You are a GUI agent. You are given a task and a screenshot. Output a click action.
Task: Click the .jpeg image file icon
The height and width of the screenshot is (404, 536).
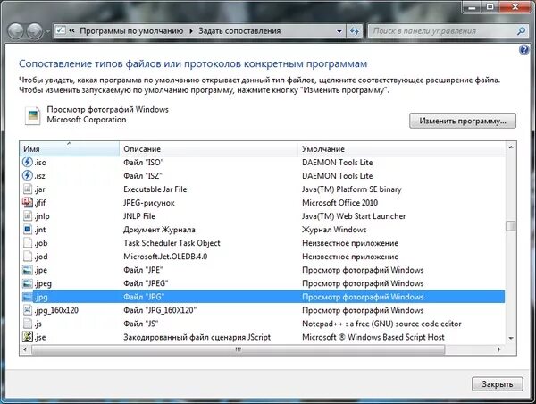tap(28, 283)
